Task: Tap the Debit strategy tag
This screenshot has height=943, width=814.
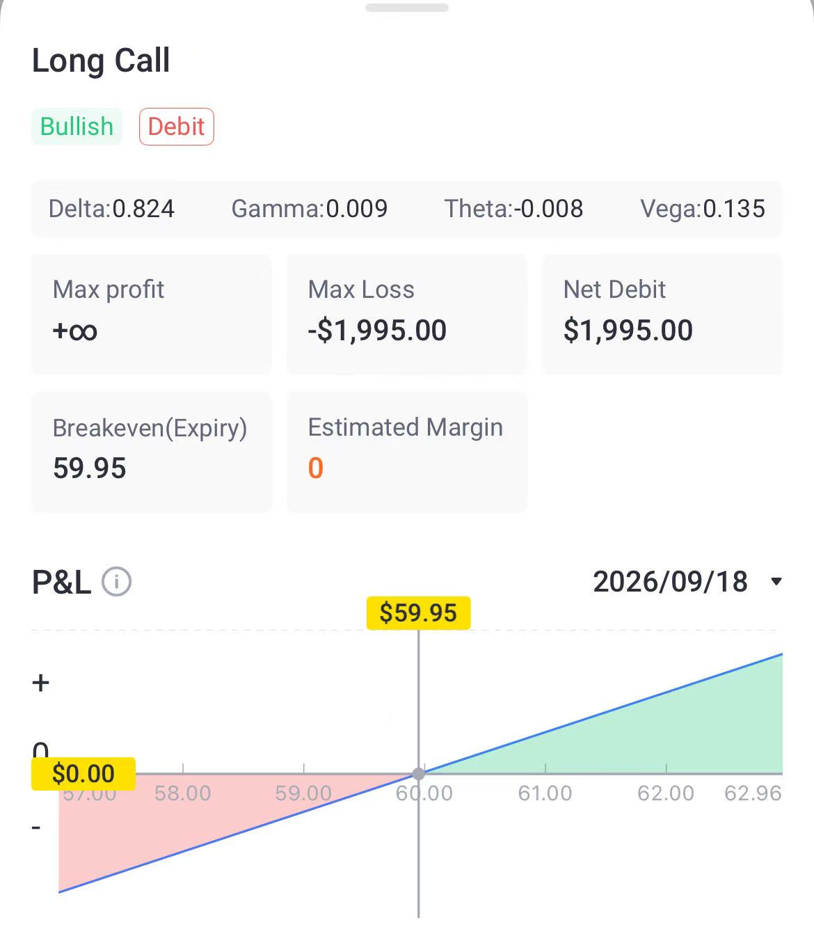Action: point(176,127)
